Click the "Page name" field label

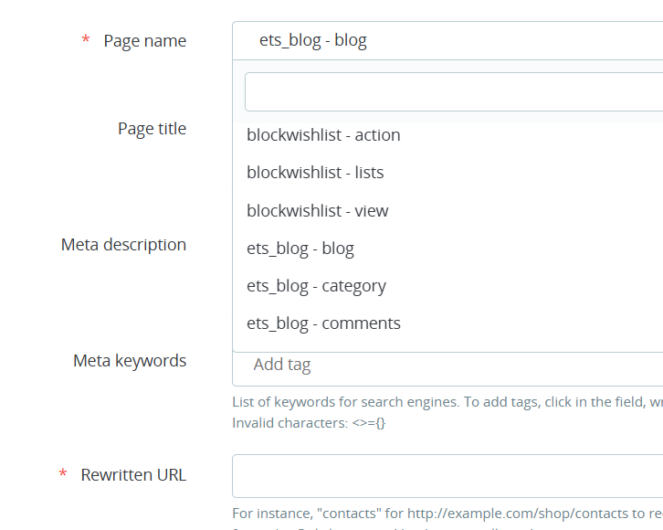pyautogui.click(x=144, y=41)
